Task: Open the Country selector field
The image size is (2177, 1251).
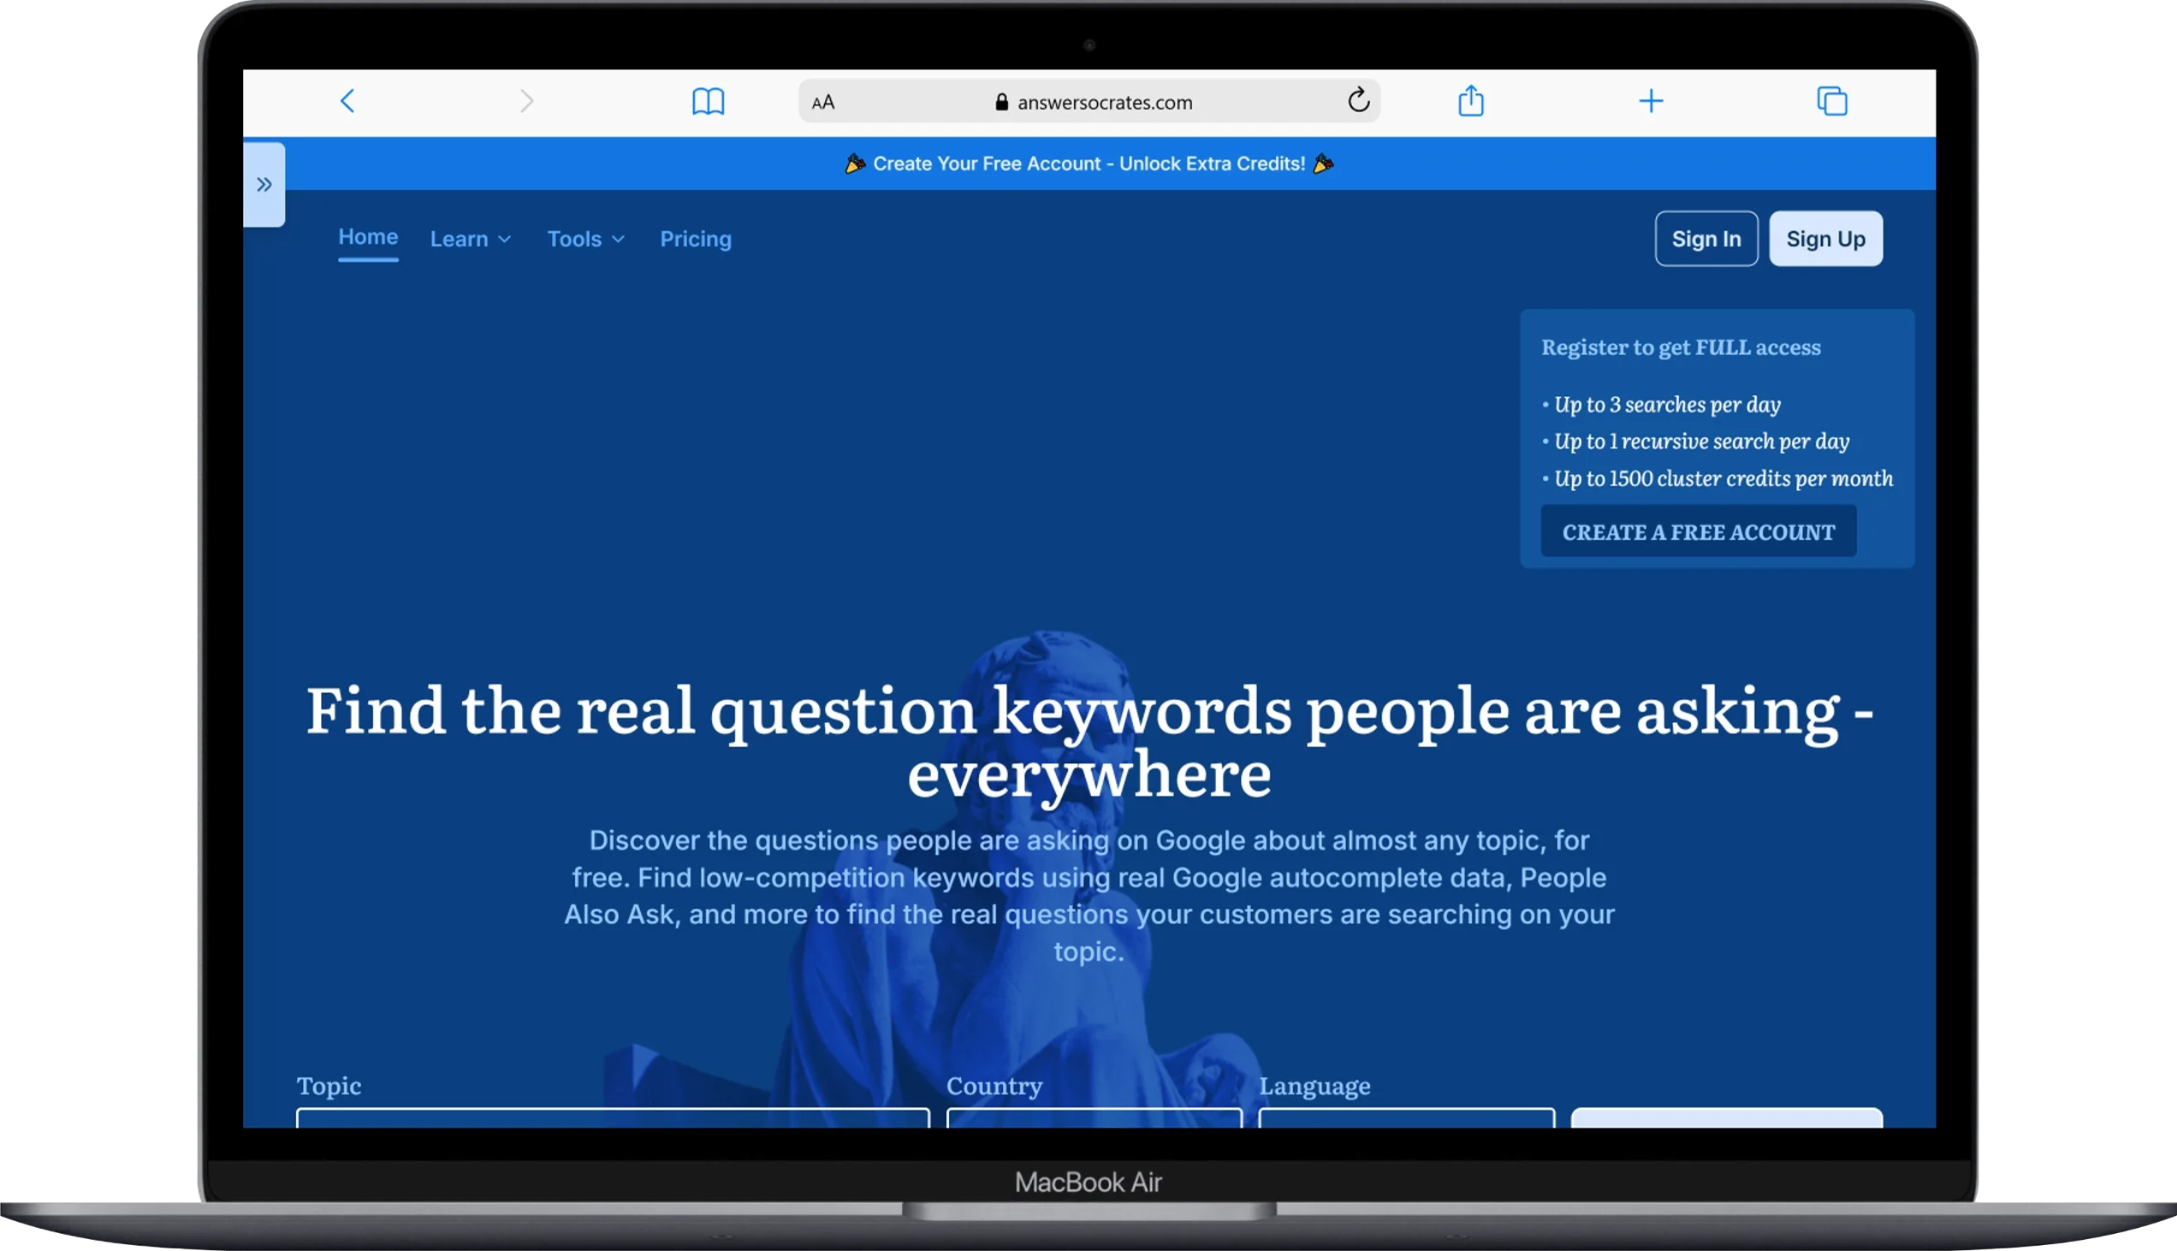Action: click(1094, 1118)
